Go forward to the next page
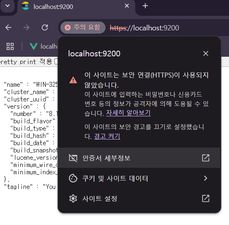The image size is (229, 225). [x=26, y=28]
